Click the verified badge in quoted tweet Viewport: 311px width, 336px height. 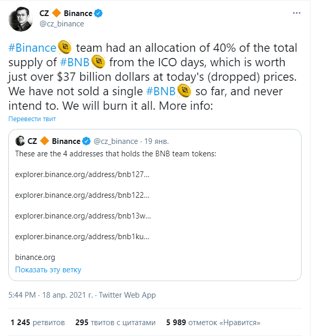pyautogui.click(x=87, y=141)
